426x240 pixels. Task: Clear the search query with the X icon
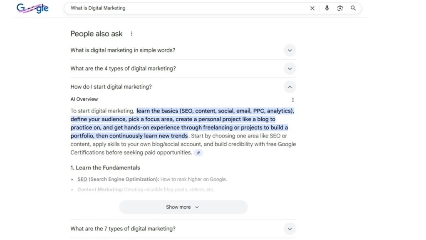click(x=312, y=8)
